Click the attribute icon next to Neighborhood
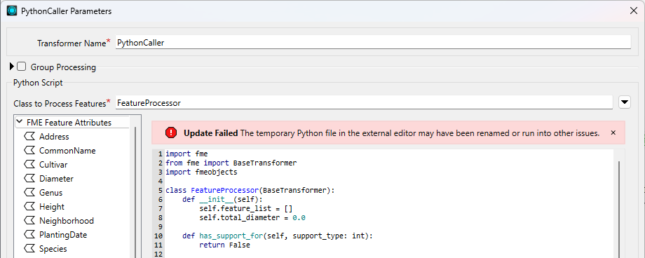645x258 pixels. pos(29,221)
